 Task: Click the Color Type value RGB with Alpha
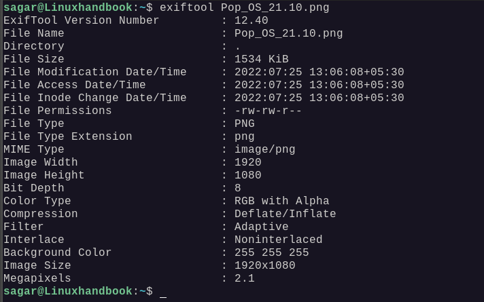click(x=281, y=201)
